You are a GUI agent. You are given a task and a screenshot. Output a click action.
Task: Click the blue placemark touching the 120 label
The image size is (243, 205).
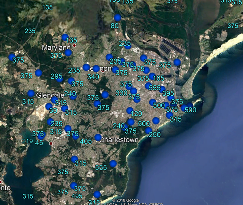click(130, 110)
